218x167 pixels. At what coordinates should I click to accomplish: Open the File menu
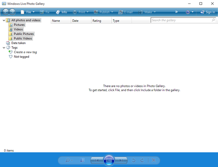point(28,12)
